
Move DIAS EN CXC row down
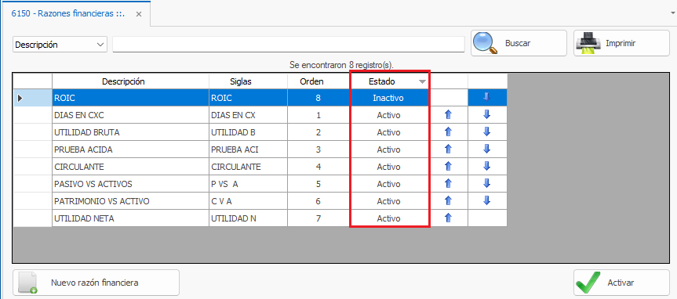click(487, 115)
